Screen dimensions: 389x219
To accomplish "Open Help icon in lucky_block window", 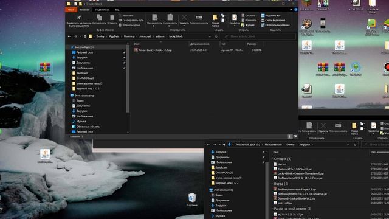I will click(x=296, y=10).
